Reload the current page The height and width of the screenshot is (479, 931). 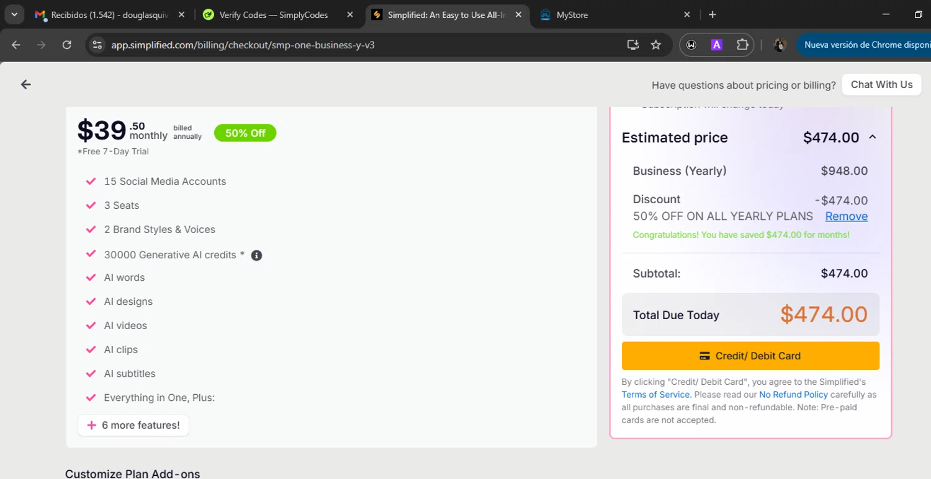click(x=66, y=45)
